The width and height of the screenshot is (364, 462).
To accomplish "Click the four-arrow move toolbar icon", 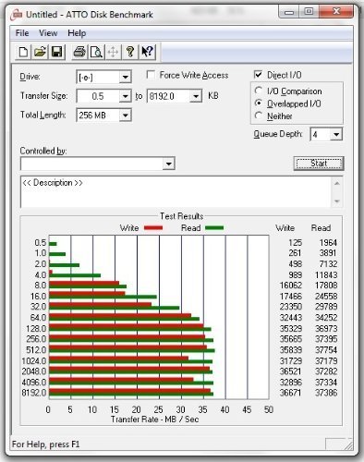I will pyautogui.click(x=113, y=52).
